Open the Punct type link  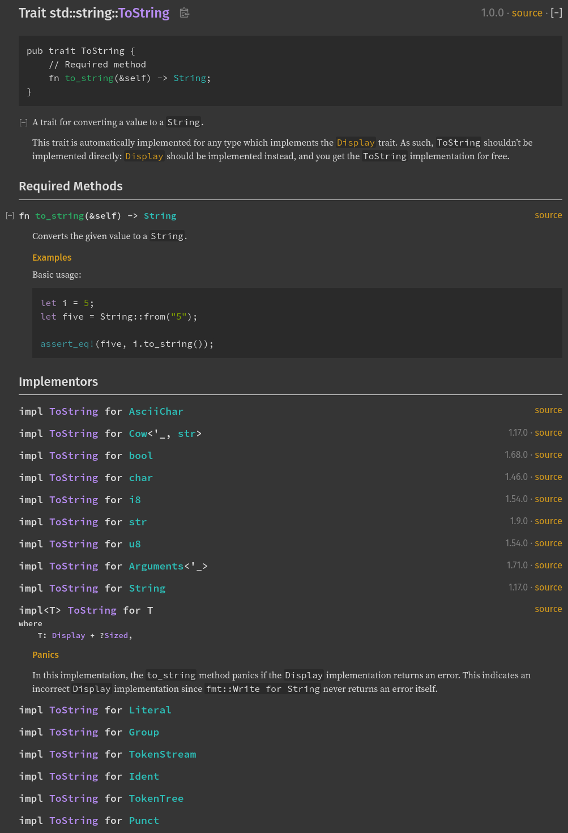[x=144, y=821]
